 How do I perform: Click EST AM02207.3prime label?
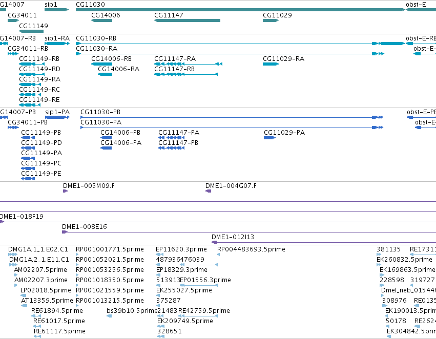click(41, 280)
